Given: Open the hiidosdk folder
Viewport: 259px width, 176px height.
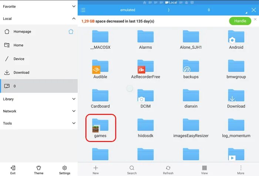Looking at the screenshot, I should pyautogui.click(x=145, y=128).
